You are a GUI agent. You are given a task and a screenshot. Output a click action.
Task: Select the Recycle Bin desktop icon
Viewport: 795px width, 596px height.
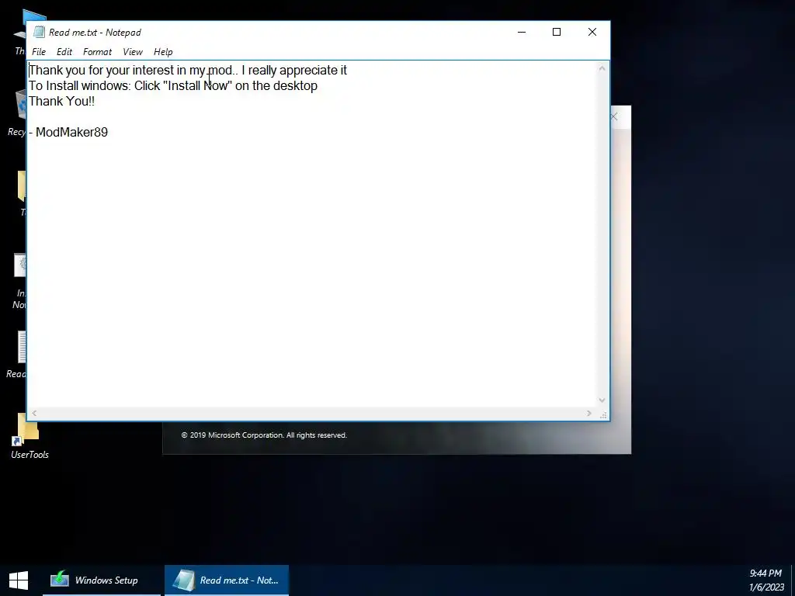17,113
